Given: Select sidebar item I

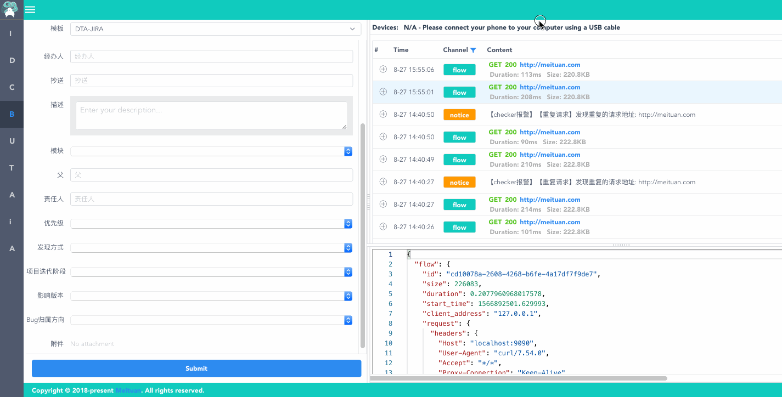Looking at the screenshot, I should pyautogui.click(x=10, y=33).
